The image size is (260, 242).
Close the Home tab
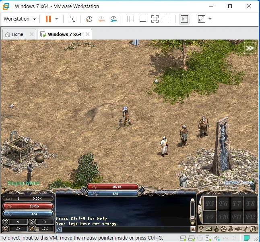point(31,34)
